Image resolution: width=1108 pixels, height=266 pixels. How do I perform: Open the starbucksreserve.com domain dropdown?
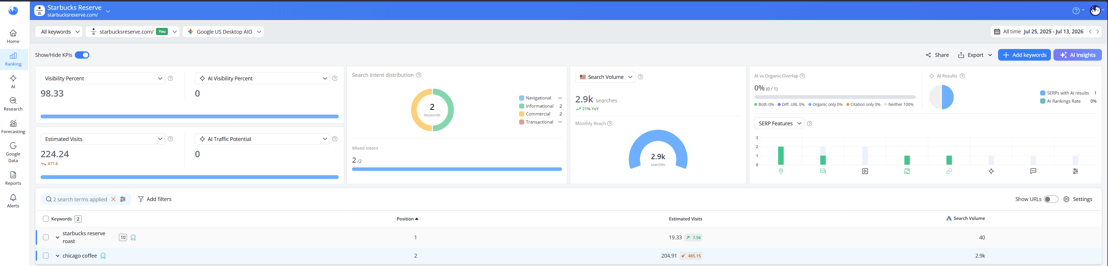[x=133, y=31]
